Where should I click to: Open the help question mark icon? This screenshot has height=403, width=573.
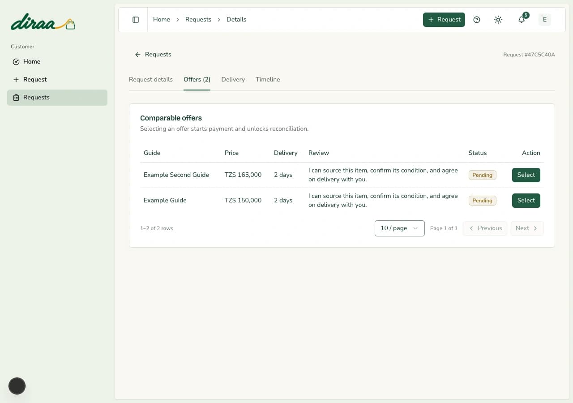coord(477,20)
